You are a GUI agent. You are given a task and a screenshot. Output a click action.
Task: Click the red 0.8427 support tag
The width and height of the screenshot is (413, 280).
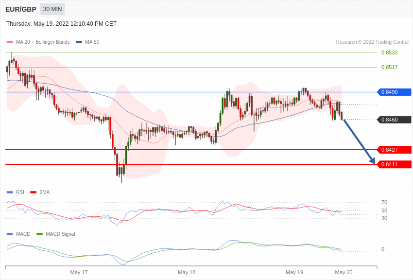point(394,150)
